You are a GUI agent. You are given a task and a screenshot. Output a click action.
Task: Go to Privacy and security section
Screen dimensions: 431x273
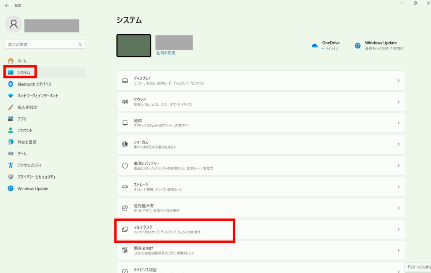(37, 177)
